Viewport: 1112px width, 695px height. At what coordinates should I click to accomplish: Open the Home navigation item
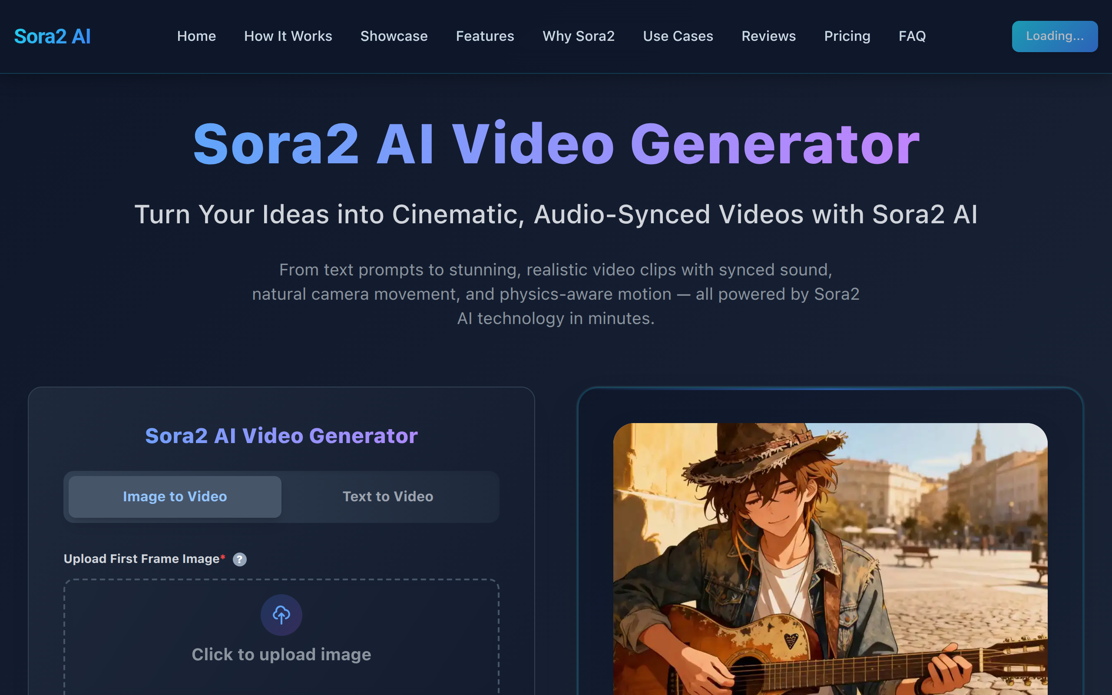pyautogui.click(x=197, y=36)
